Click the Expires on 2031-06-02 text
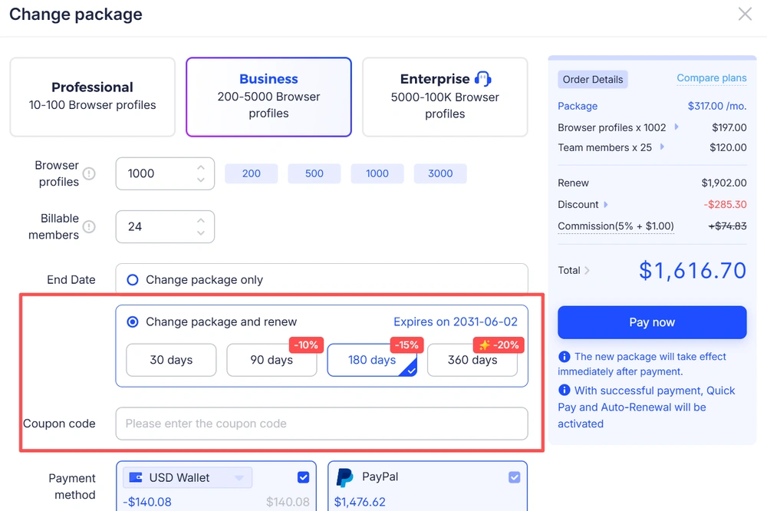The image size is (767, 511). 456,321
